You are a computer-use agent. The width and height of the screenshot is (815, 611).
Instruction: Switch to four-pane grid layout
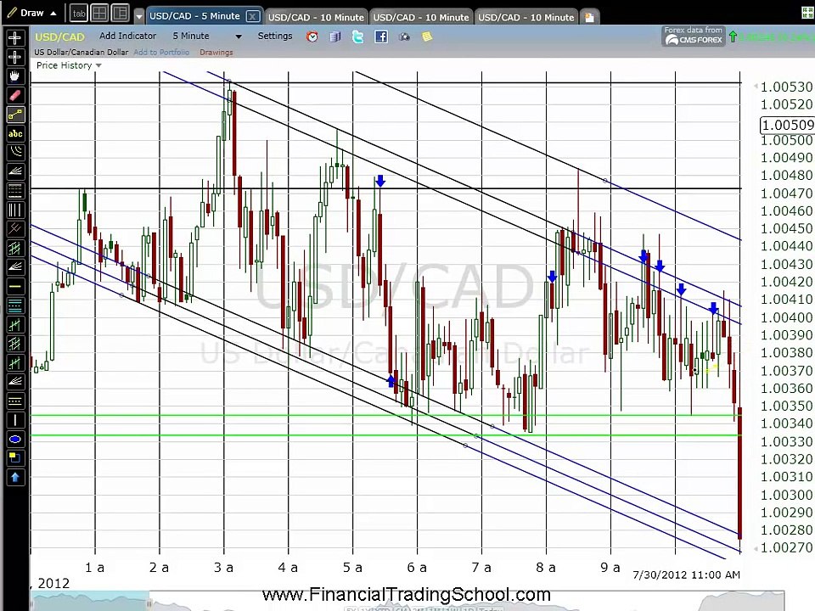click(x=99, y=13)
